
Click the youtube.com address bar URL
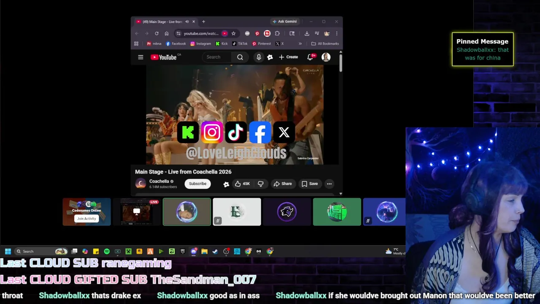pyautogui.click(x=201, y=33)
